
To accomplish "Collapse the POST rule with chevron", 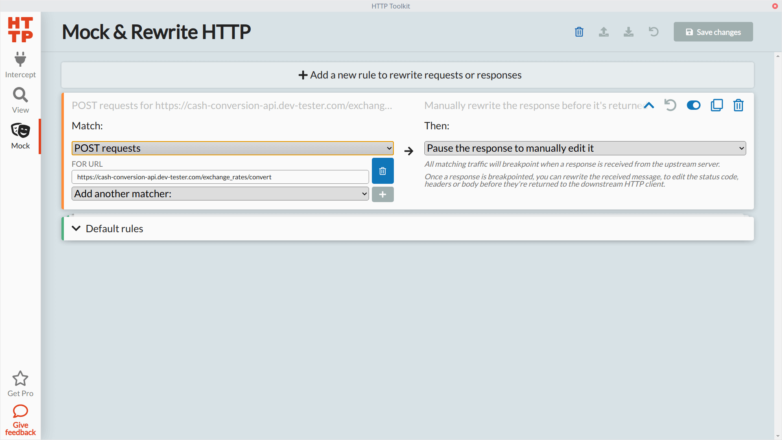I will (649, 105).
